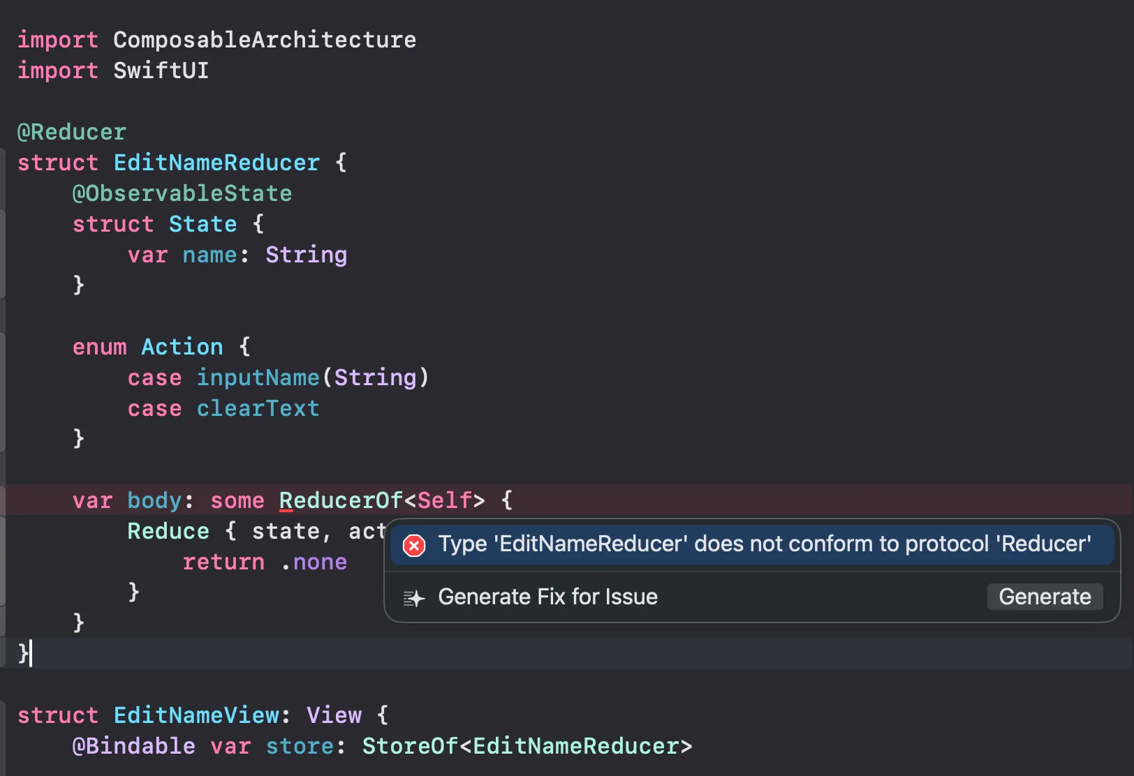Screen dimensions: 1134x776
Task: Collapse the EditNameReducer struct via folding ribbon
Action: (x=3, y=163)
